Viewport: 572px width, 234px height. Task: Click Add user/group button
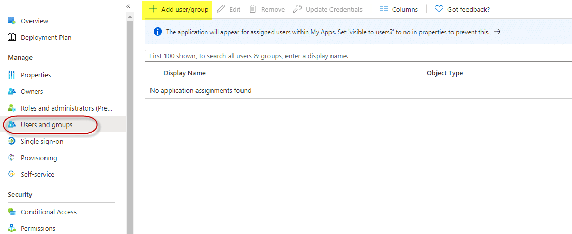[179, 9]
